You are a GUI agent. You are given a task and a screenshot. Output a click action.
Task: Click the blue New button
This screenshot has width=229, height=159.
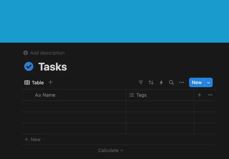click(x=197, y=83)
